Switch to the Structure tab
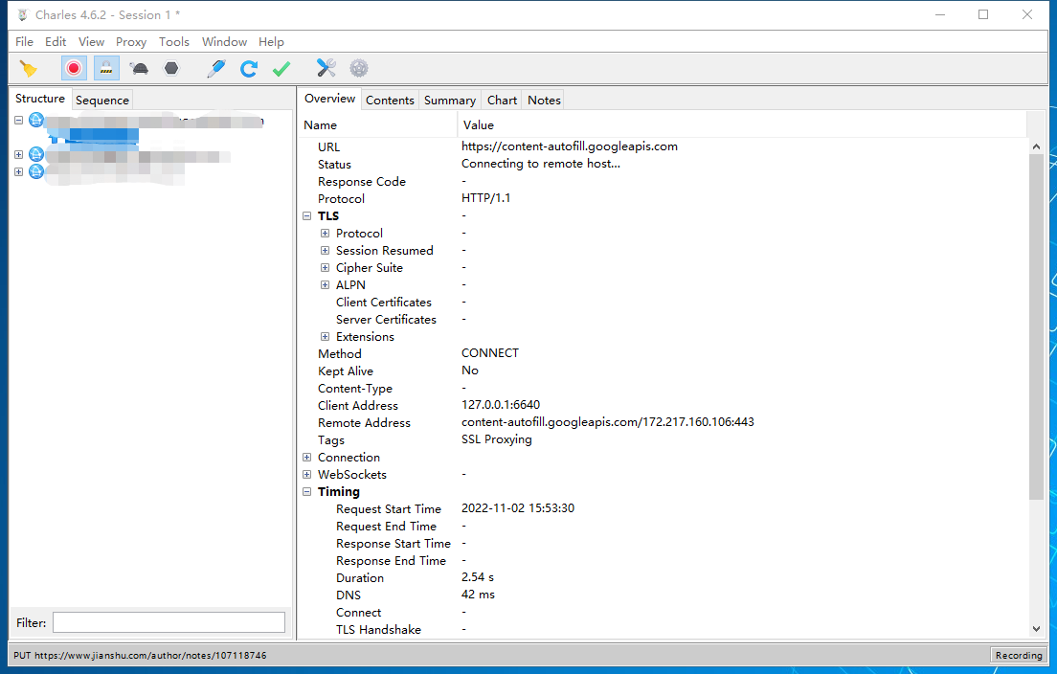 [x=40, y=99]
